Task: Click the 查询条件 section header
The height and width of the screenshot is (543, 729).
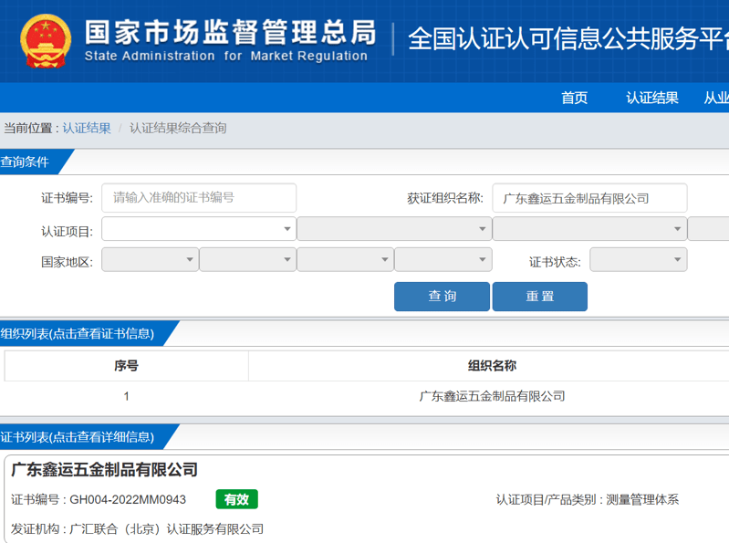Action: [26, 162]
